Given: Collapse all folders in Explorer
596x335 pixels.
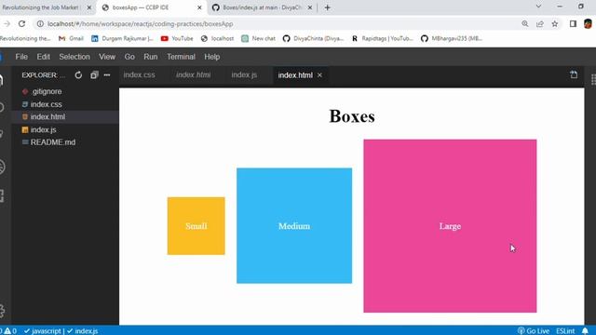Looking at the screenshot, I should tap(94, 75).
